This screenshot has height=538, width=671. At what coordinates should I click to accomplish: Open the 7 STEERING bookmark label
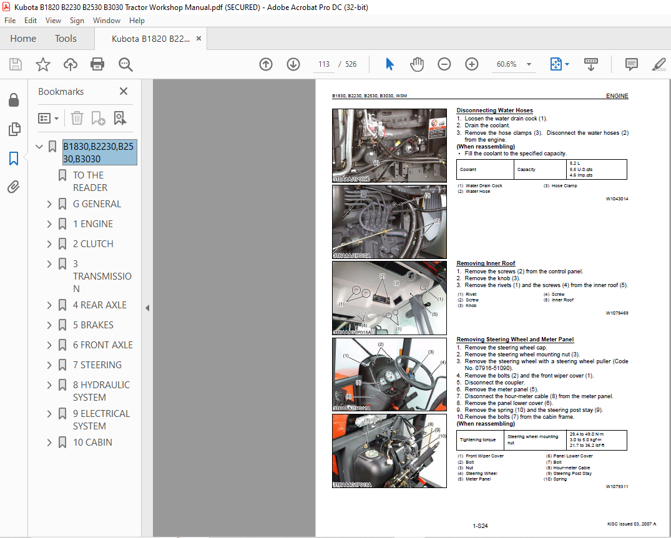coord(97,365)
